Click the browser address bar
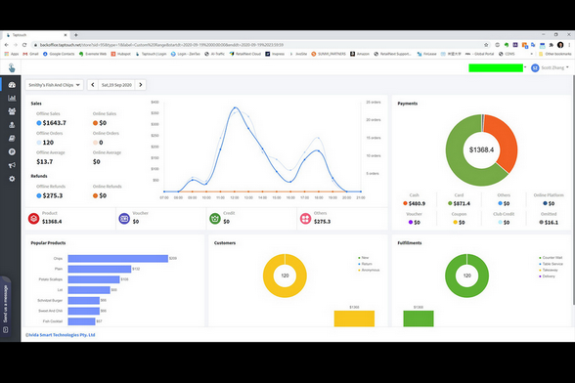Image resolution: width=575 pixels, height=383 pixels. pyautogui.click(x=256, y=45)
